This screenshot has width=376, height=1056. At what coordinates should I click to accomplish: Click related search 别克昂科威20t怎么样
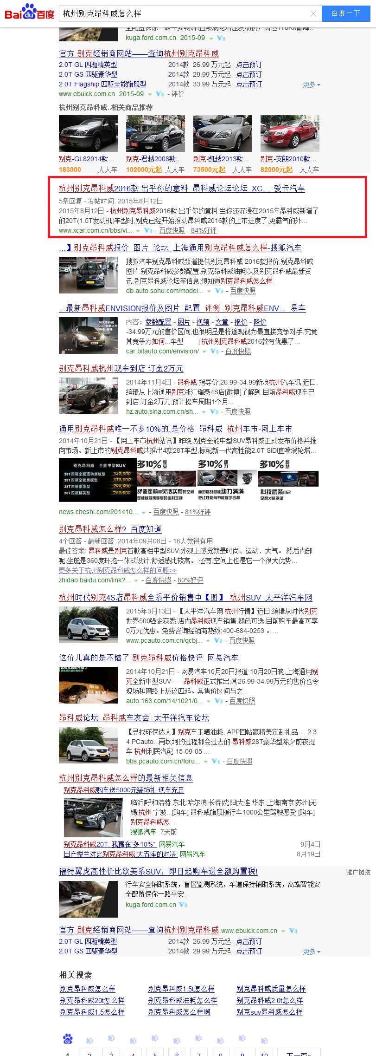92,1000
